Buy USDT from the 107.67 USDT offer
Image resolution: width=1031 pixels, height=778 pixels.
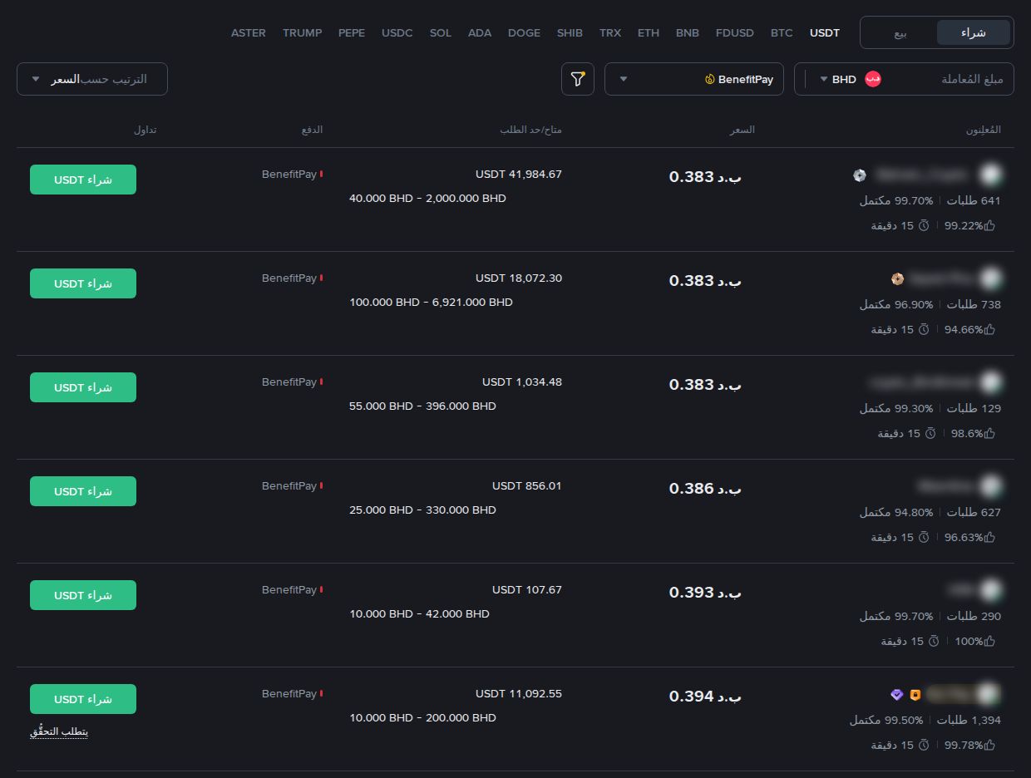point(83,595)
